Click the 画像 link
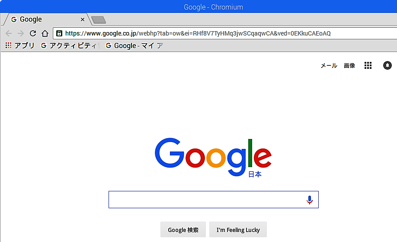The height and width of the screenshot is (242, 397). pos(349,66)
